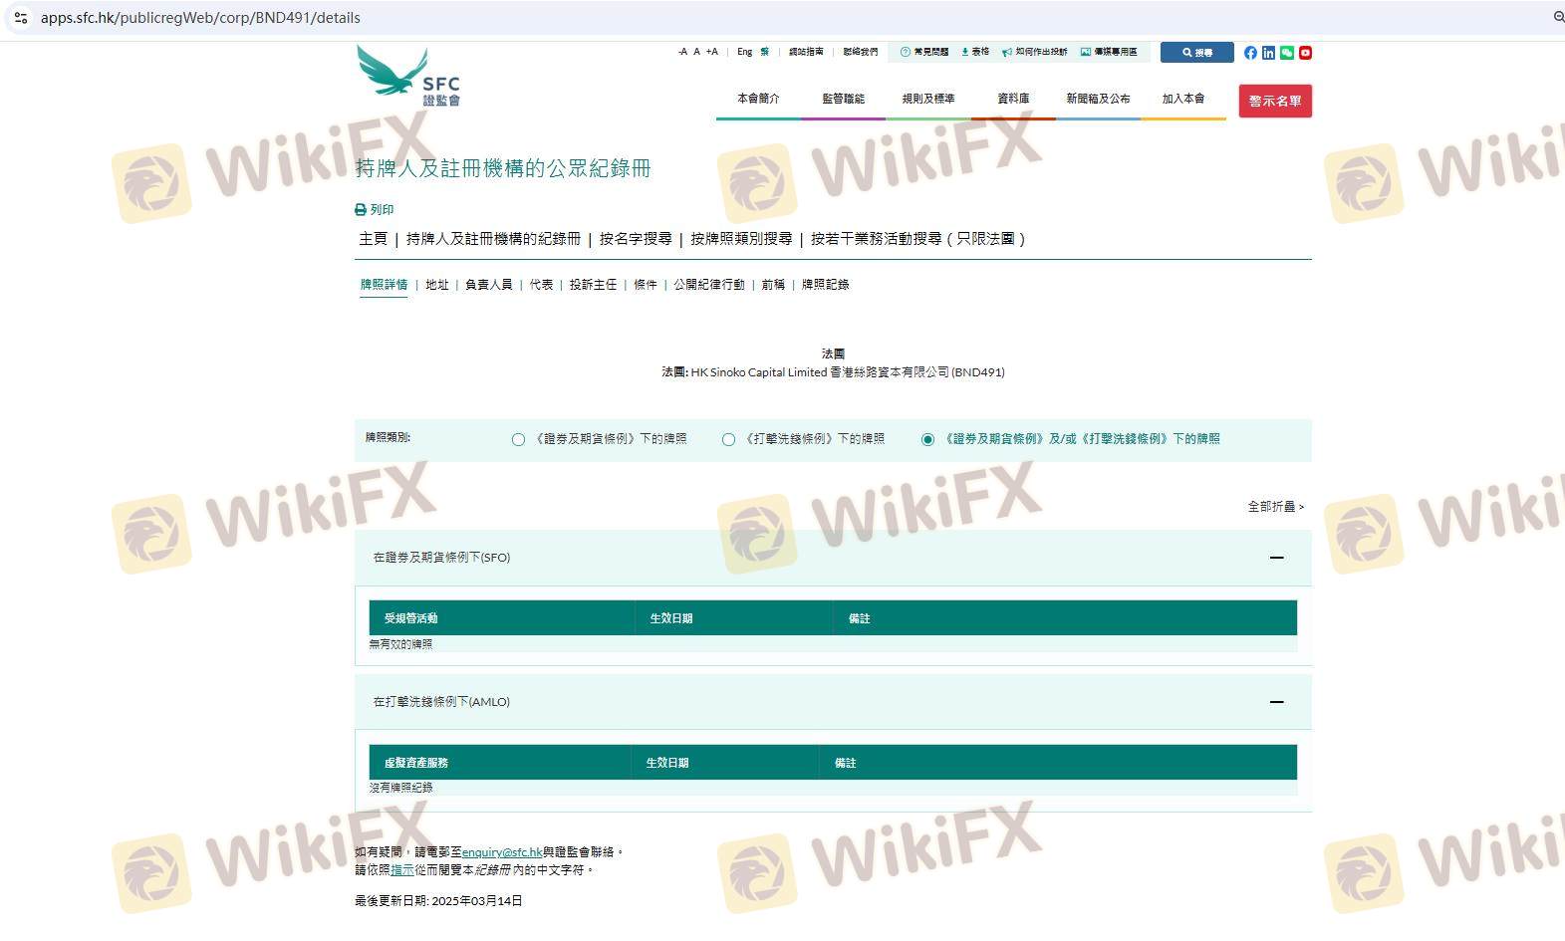Open the 本會簡介 menu
The height and width of the screenshot is (941, 1565).
point(758,99)
